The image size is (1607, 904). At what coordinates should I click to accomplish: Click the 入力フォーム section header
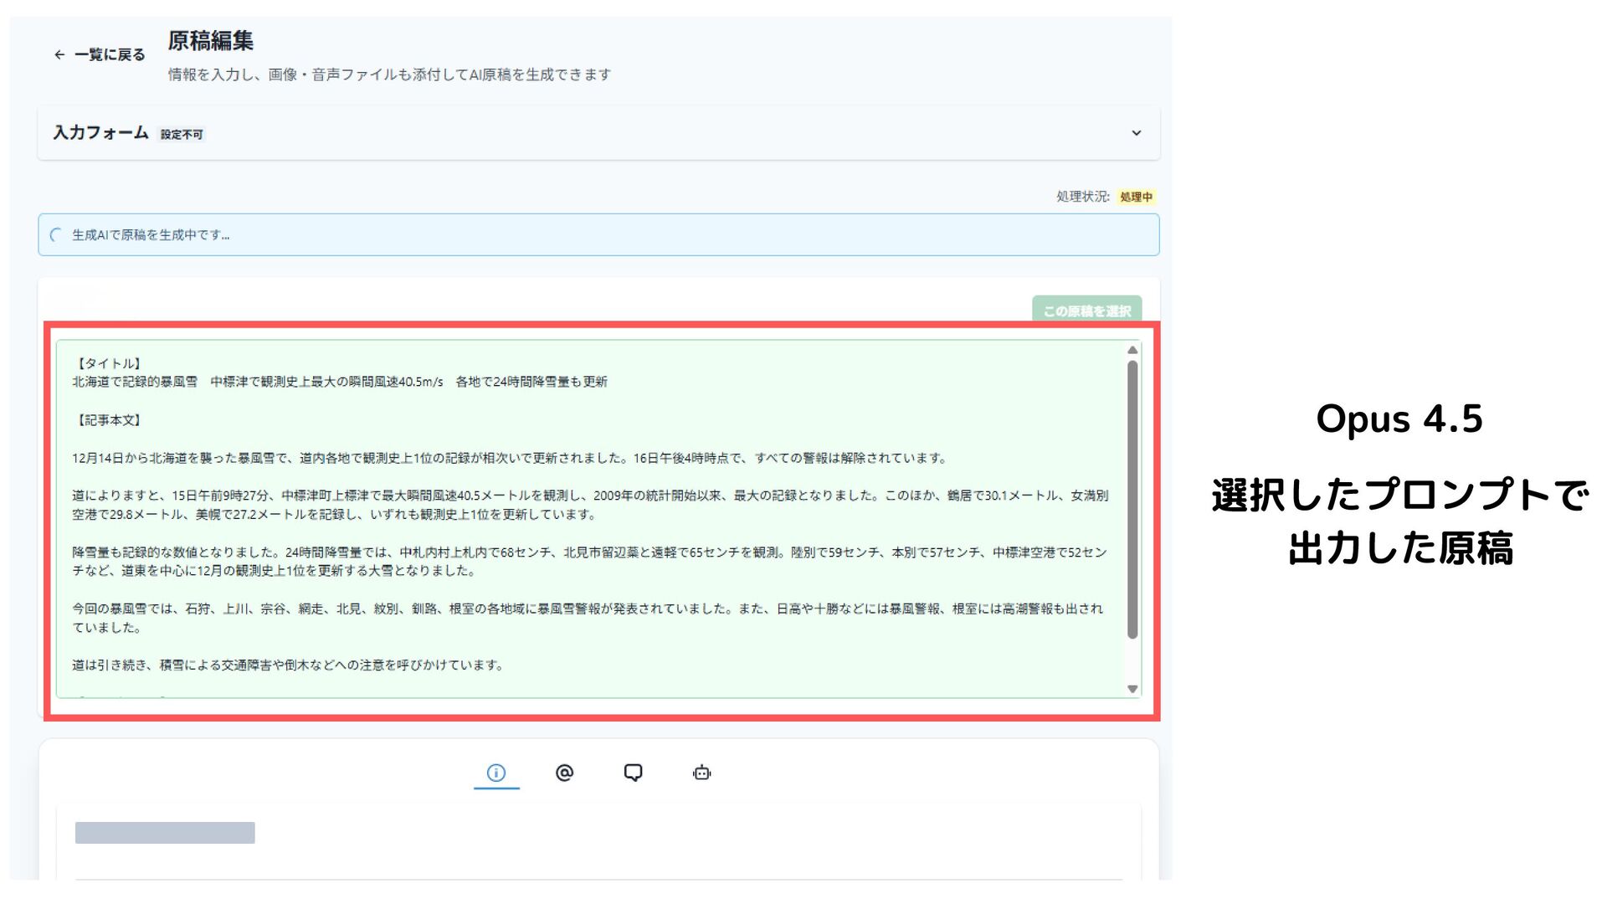click(x=100, y=133)
